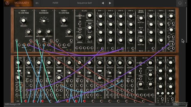Click the ENV 3 OUT jack
The width and height of the screenshot is (191, 107).
(x=123, y=48)
